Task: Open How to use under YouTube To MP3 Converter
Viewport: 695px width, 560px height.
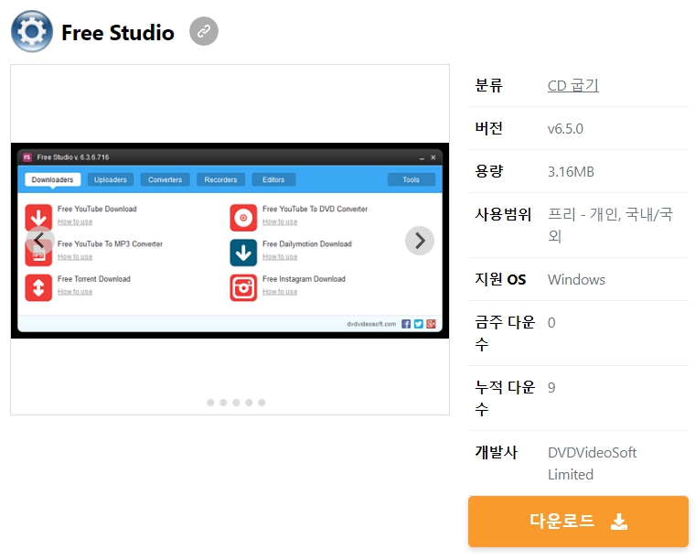Action: click(75, 257)
